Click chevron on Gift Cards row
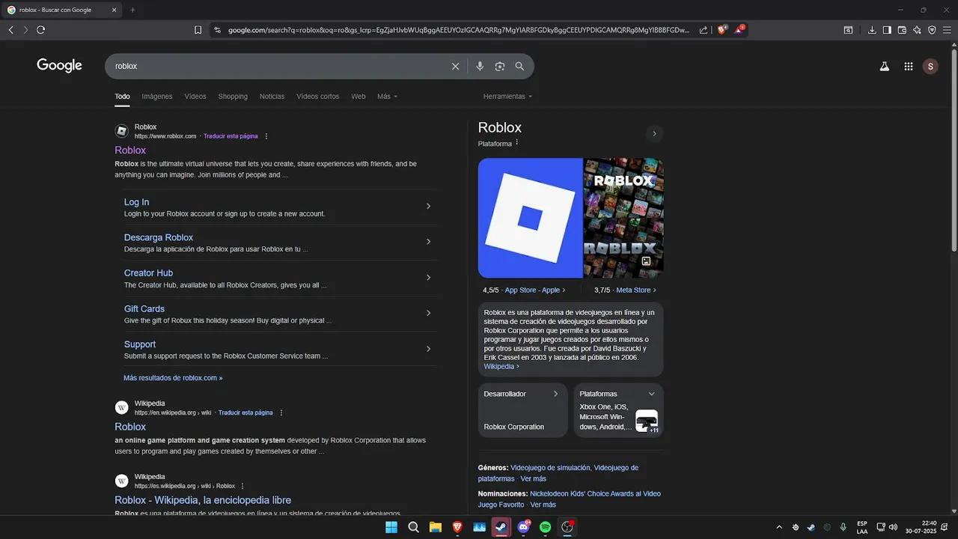 [x=428, y=314]
